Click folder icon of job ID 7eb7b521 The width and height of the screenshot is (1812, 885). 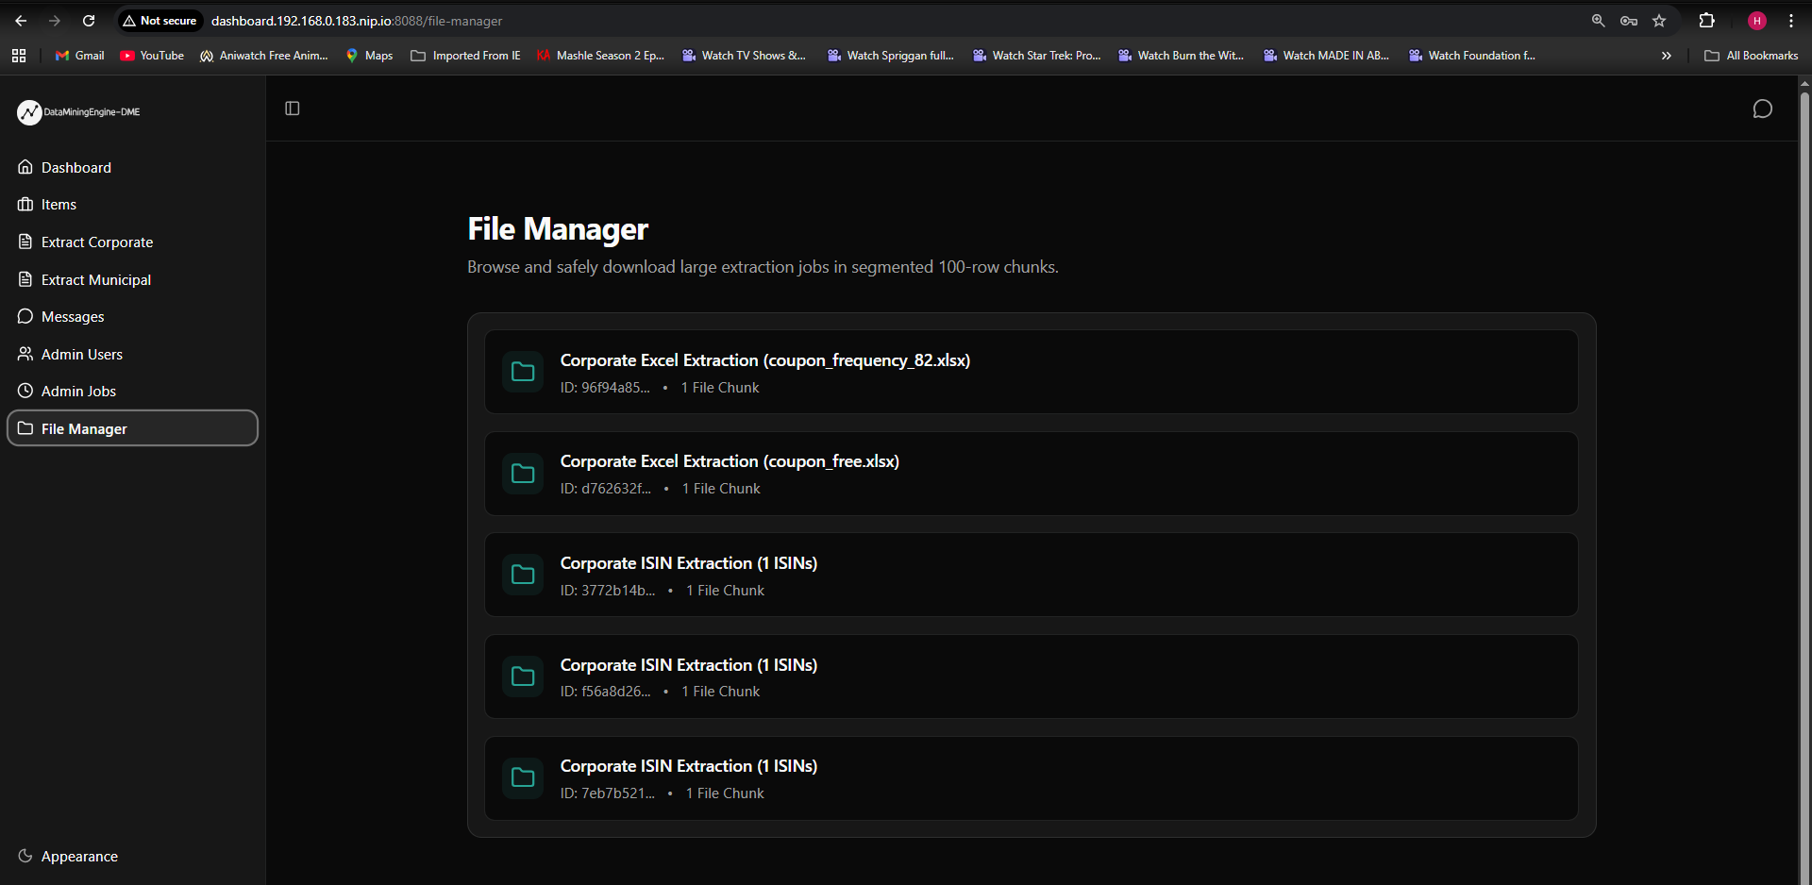pyautogui.click(x=523, y=777)
